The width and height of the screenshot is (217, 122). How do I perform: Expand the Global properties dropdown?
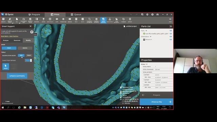coord(147,64)
